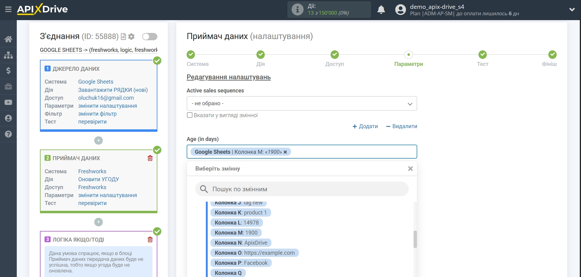The height and width of the screenshot is (277, 581).
Task: Select variable Колонка N: ApixDrive
Action: pos(241,243)
